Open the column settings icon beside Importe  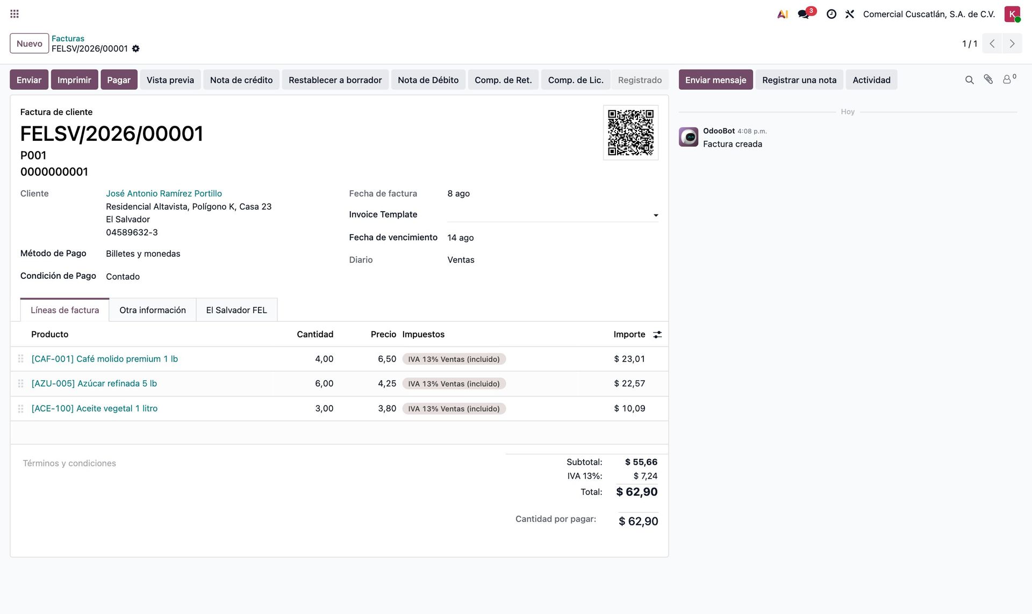[x=657, y=335]
